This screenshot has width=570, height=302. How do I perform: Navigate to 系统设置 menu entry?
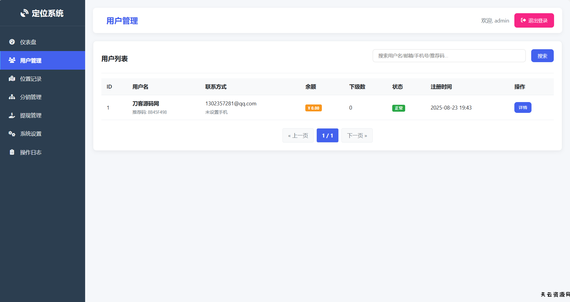click(31, 134)
